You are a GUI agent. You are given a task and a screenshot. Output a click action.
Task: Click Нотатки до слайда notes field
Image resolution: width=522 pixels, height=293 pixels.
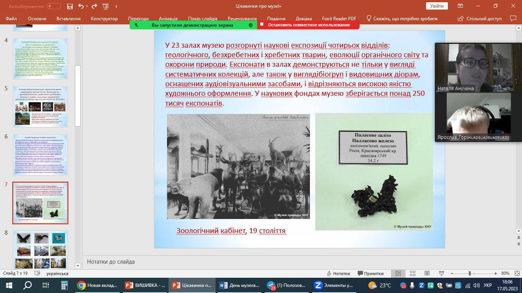click(111, 262)
